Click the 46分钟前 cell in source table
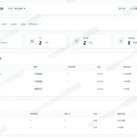137x137 pixels. 127,74
